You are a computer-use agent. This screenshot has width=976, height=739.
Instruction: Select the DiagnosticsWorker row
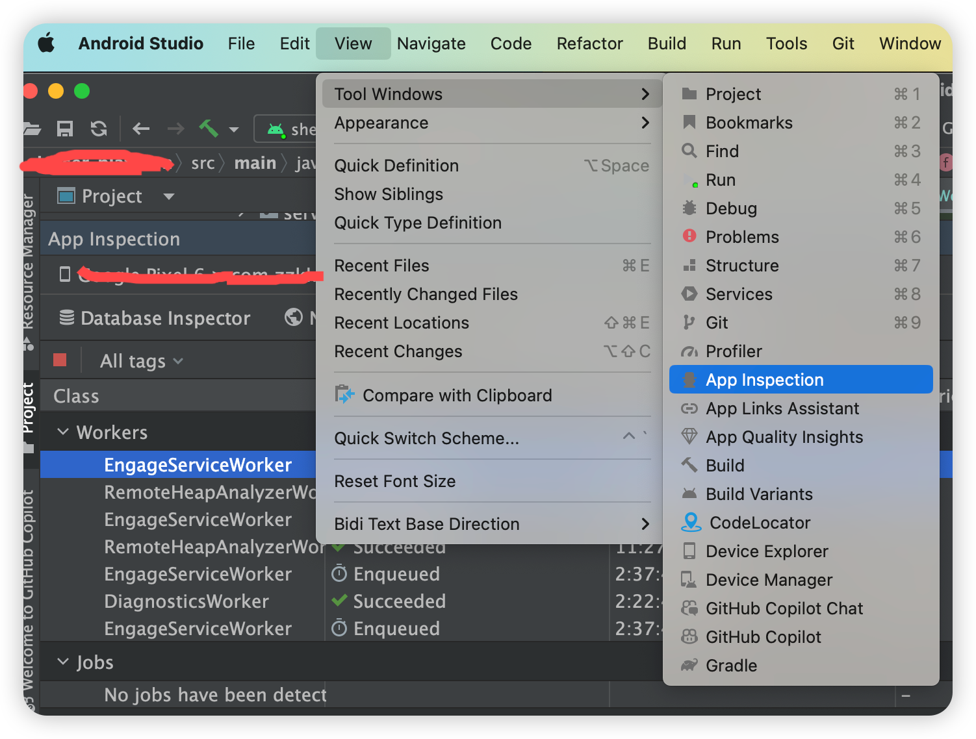tap(186, 601)
